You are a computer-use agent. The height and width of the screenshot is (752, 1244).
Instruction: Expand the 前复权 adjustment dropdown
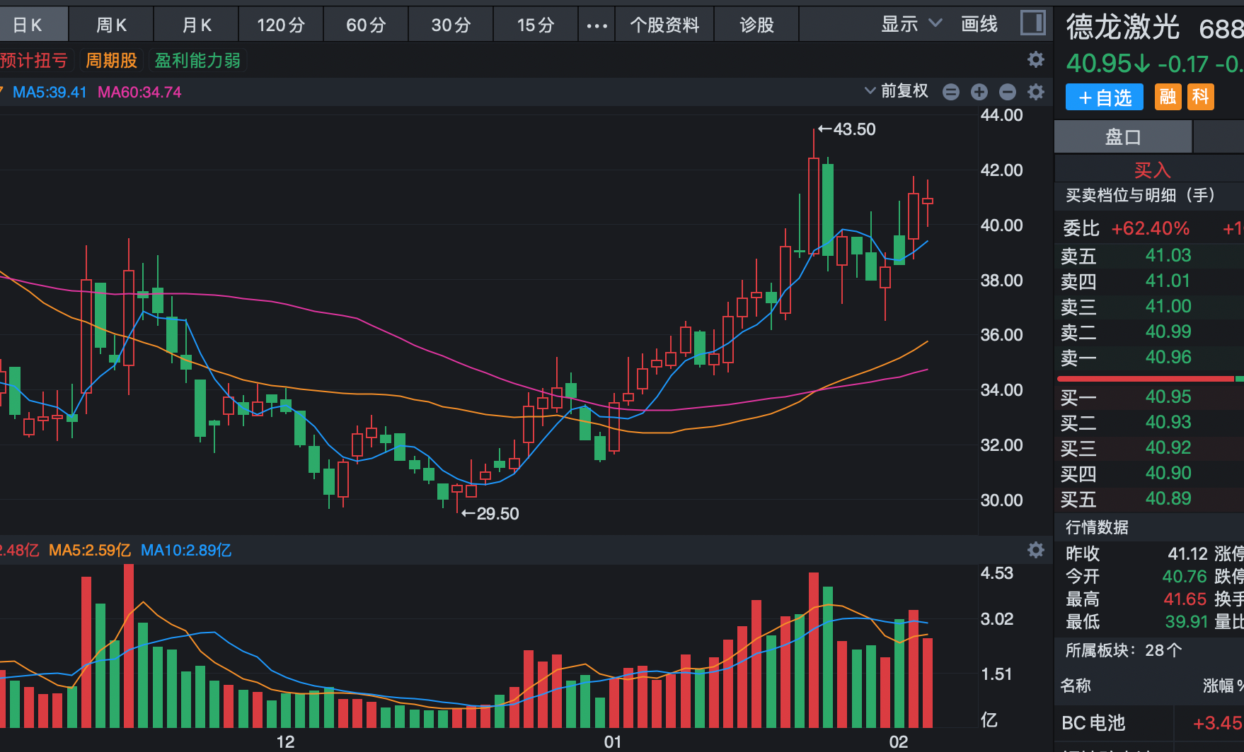coord(897,91)
